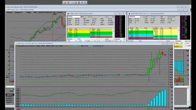Click the SunPower time and sales panel
196x110 pixels.
185,28
